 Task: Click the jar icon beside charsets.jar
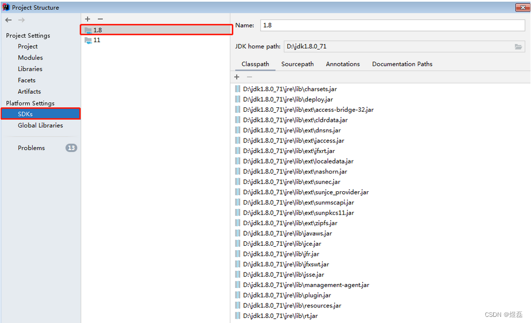(238, 88)
